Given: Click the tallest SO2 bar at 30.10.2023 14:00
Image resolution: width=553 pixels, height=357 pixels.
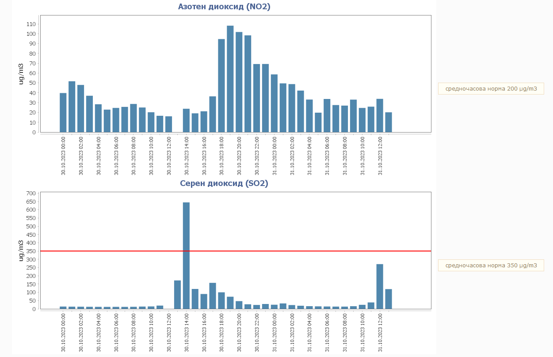Looking at the screenshot, I should click(186, 256).
